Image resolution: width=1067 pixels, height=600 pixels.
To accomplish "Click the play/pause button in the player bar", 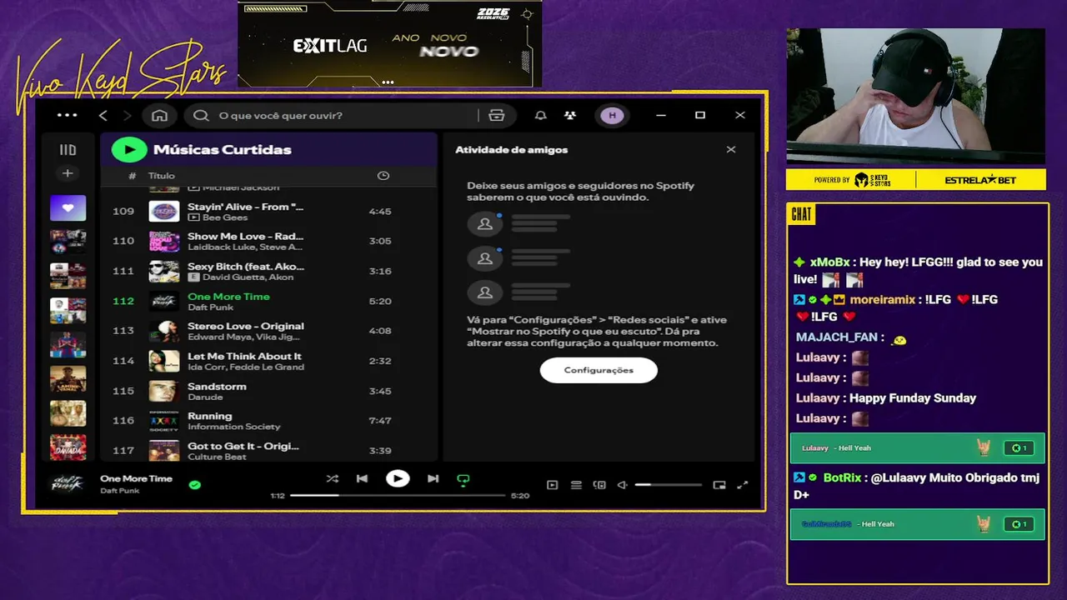I will pyautogui.click(x=398, y=478).
